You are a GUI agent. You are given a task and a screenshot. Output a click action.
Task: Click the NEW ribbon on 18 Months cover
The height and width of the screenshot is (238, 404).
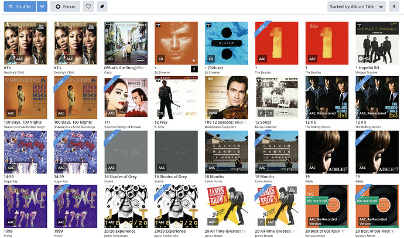coord(262,137)
